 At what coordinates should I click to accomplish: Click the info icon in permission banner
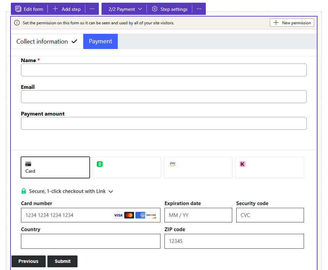17,23
